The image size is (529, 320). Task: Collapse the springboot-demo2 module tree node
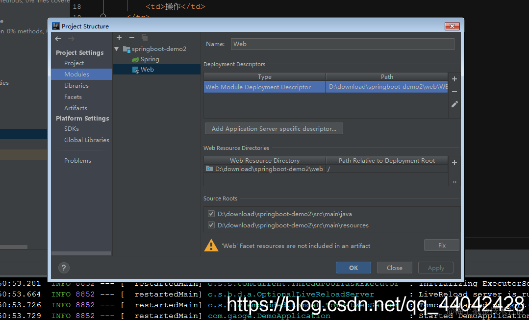pyautogui.click(x=117, y=49)
